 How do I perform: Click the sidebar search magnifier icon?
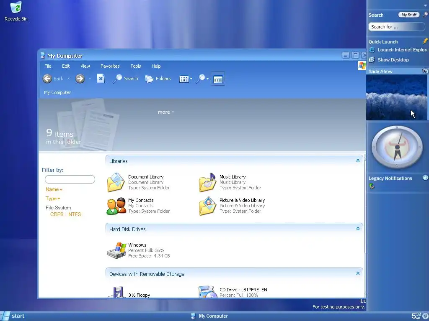[425, 15]
